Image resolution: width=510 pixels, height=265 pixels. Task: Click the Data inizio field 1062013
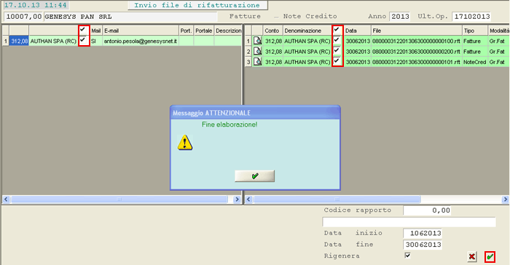point(423,233)
